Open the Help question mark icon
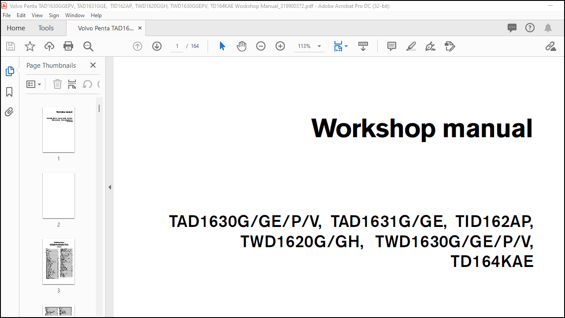The width and height of the screenshot is (565, 318). coord(530,28)
